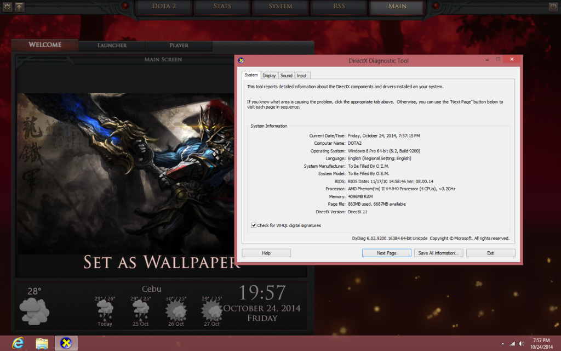Click the settings gear icon in top-left corner

tap(7, 7)
